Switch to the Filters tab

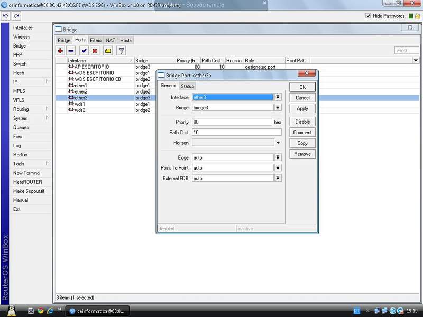pos(96,40)
